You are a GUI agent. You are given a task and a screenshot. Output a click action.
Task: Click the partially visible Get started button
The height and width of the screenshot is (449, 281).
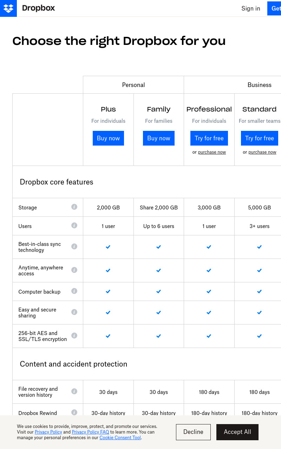[274, 8]
